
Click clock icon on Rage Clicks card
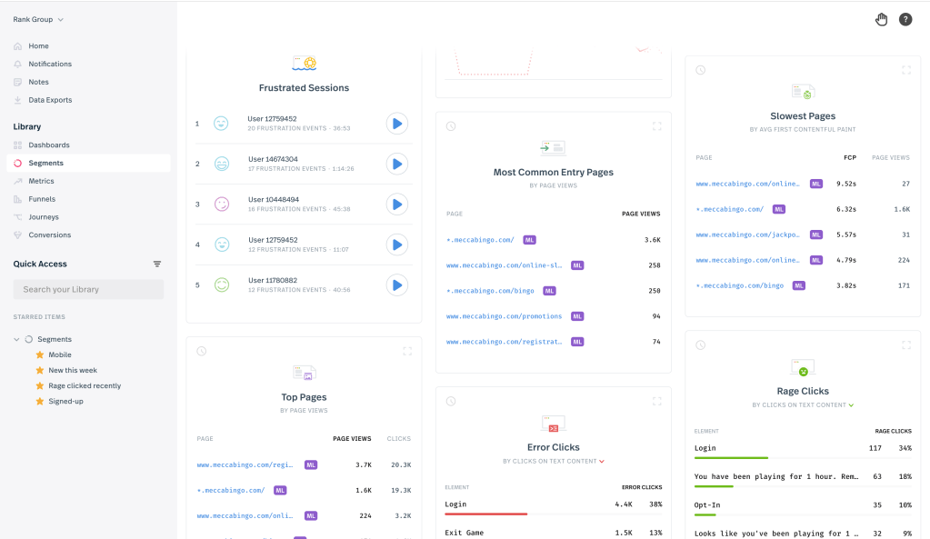(700, 345)
